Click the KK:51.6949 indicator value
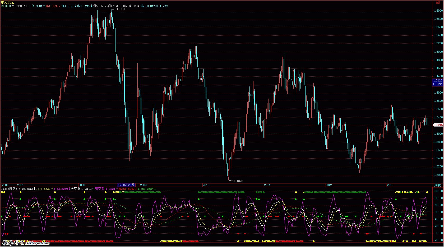Viewport: 444px width, 247px height. point(127,189)
